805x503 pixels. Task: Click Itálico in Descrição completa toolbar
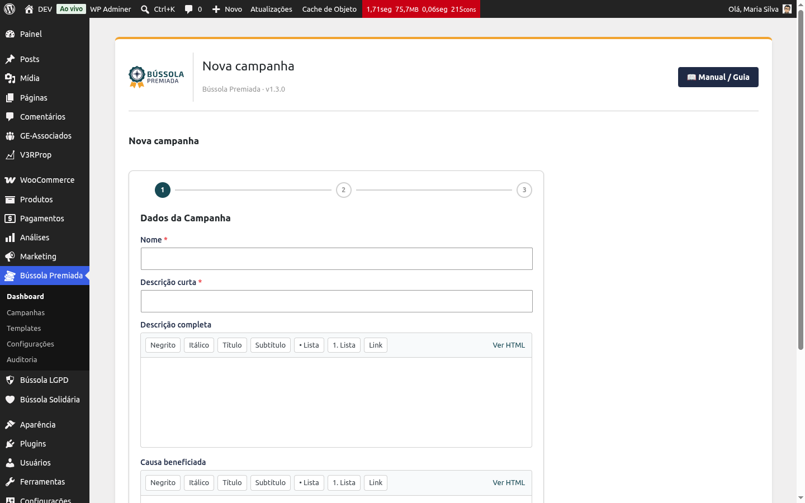pos(199,345)
